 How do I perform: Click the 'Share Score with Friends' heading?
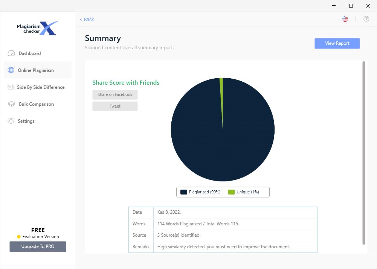[126, 83]
